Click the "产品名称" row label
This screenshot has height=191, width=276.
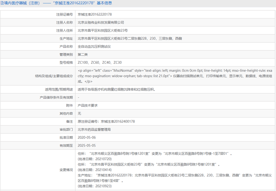pos(66,47)
